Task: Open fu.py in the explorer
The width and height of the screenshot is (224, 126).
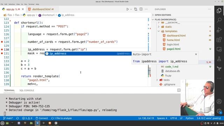Action: point(168,76)
